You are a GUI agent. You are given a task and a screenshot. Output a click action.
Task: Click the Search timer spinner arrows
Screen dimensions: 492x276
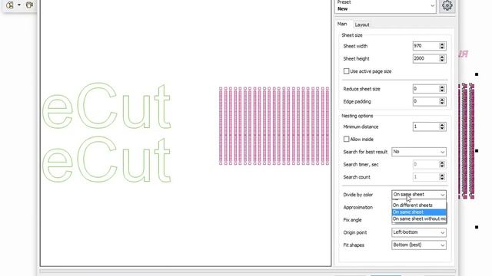442,164
